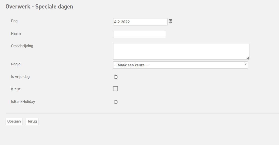Click into the Omschrijving text area
The height and width of the screenshot is (145, 279).
[x=181, y=51]
